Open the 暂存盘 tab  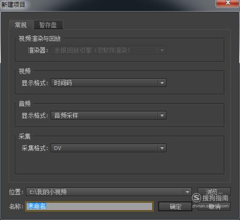click(48, 25)
